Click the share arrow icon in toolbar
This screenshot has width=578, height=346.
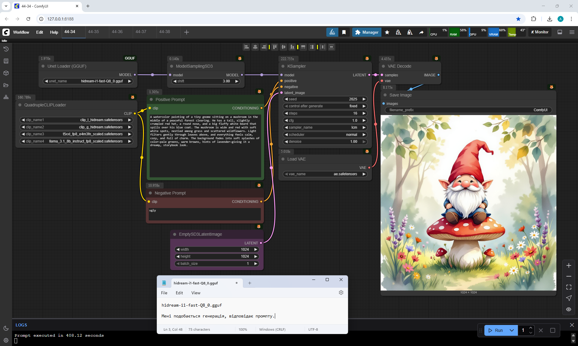421,32
